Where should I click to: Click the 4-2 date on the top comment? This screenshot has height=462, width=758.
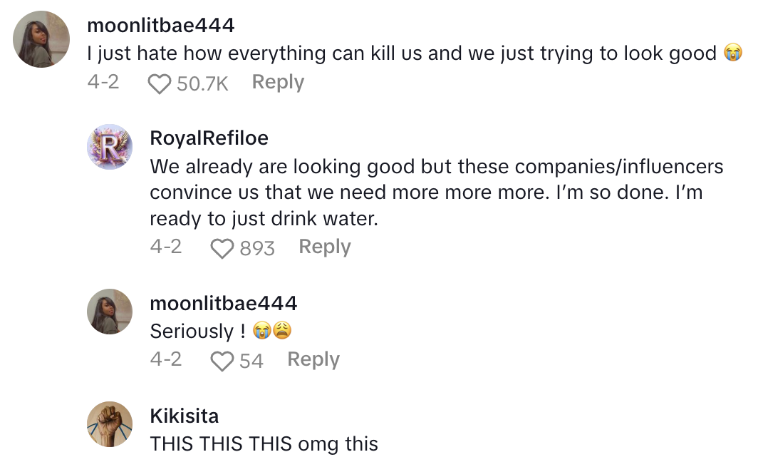[x=103, y=83]
